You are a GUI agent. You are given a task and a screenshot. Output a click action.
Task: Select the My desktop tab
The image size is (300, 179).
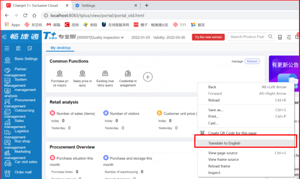pos(60,48)
